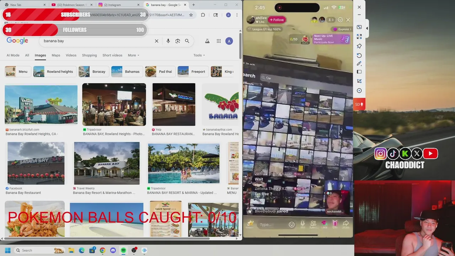Screen dimensions: 455x256
Task: Search Google by voice using the microphone icon
Action: click(x=168, y=41)
